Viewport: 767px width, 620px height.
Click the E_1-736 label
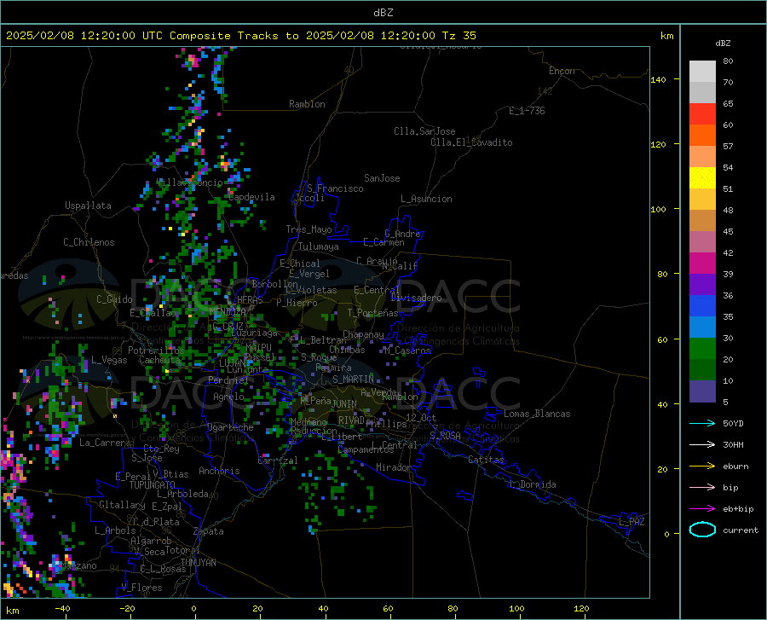coord(527,111)
